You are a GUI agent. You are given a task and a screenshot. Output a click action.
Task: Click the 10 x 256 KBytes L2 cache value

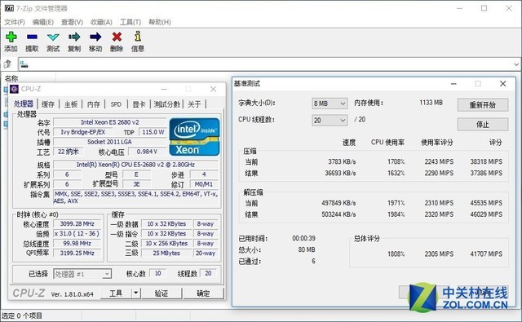tap(166, 243)
